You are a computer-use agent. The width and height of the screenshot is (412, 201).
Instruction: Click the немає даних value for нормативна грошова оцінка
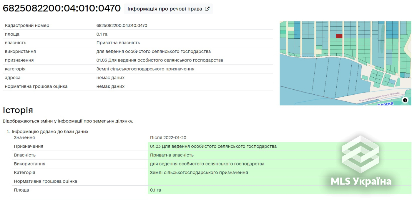(x=110, y=86)
